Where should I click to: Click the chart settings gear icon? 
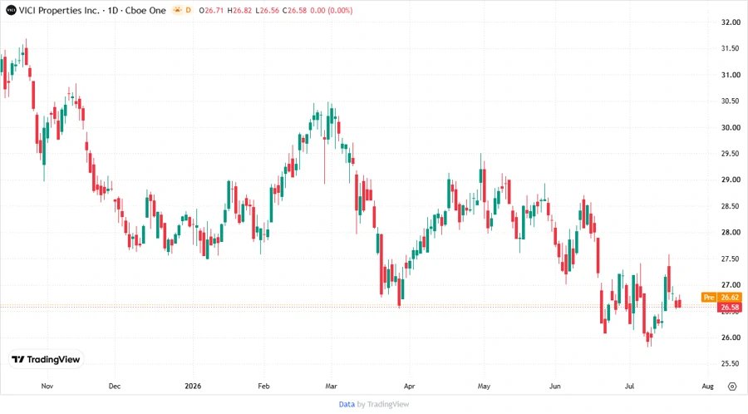(x=732, y=387)
